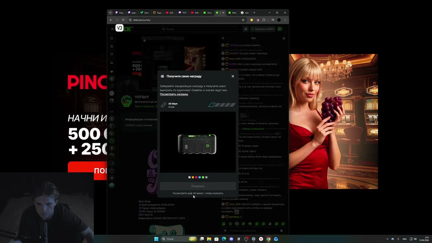Show hidden system tray icons

[x=387, y=239]
